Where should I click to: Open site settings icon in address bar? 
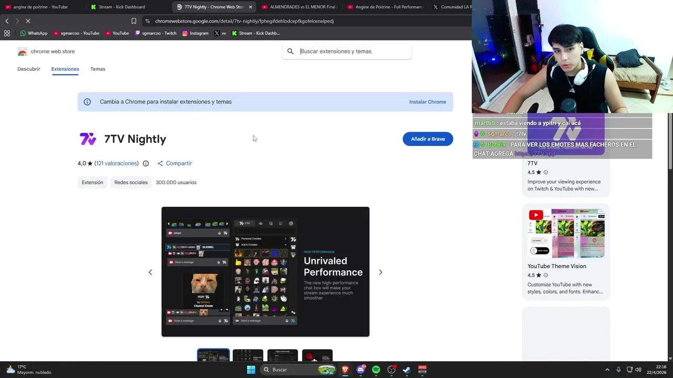coord(147,21)
